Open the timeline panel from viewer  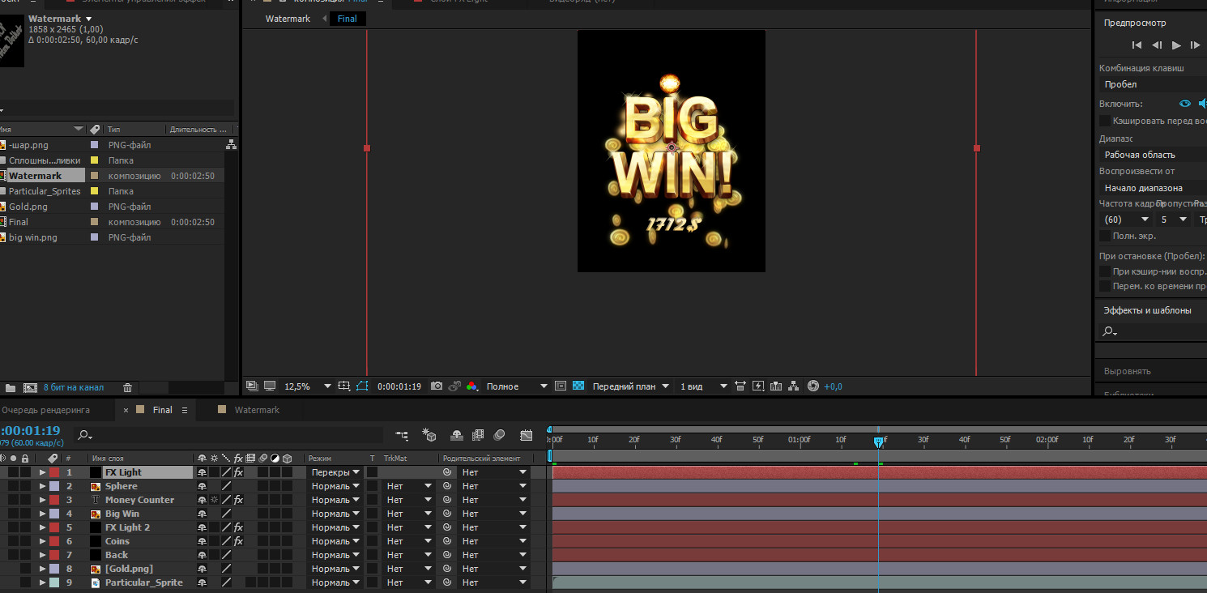click(x=776, y=386)
